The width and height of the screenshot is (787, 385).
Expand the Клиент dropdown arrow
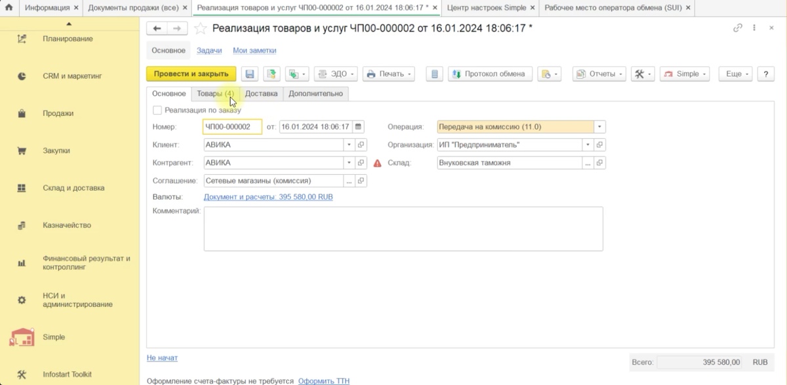pos(349,145)
